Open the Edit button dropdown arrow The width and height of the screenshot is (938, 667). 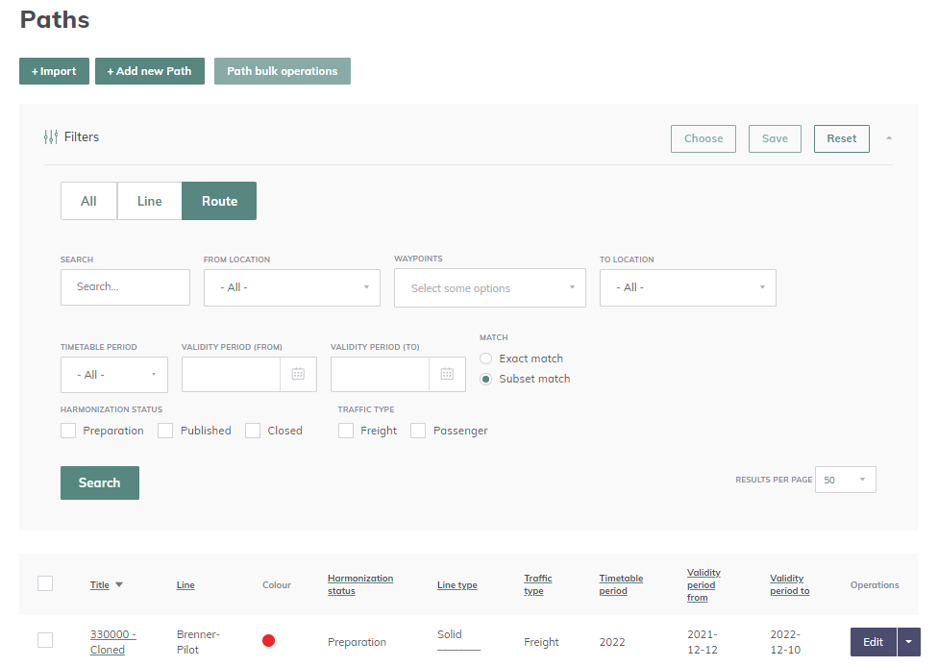tap(909, 642)
